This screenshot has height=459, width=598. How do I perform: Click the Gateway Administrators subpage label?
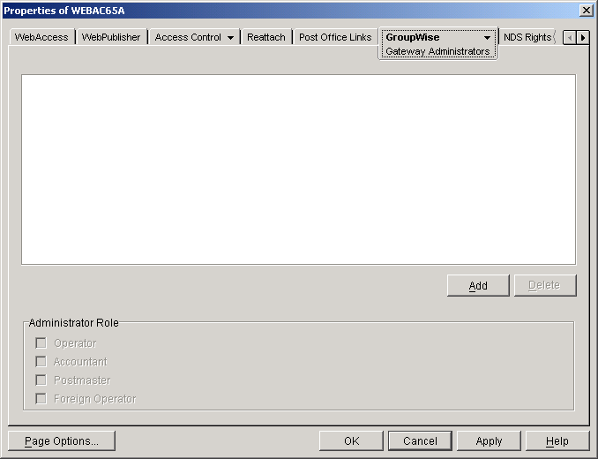click(x=437, y=51)
